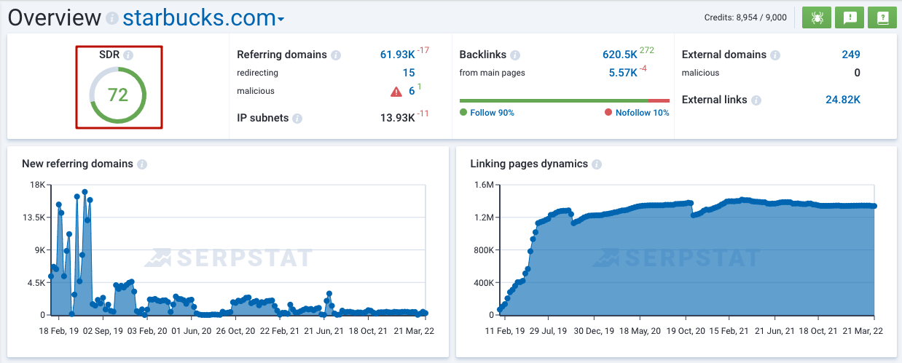Viewport: 902px width, 363px height.
Task: Click the malicious external domains value 0
Action: [857, 73]
